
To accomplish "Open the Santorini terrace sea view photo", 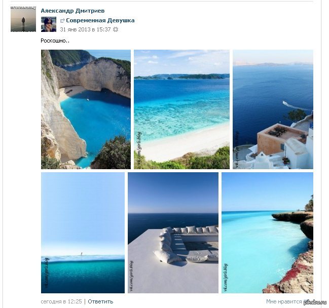I will click(273, 109).
